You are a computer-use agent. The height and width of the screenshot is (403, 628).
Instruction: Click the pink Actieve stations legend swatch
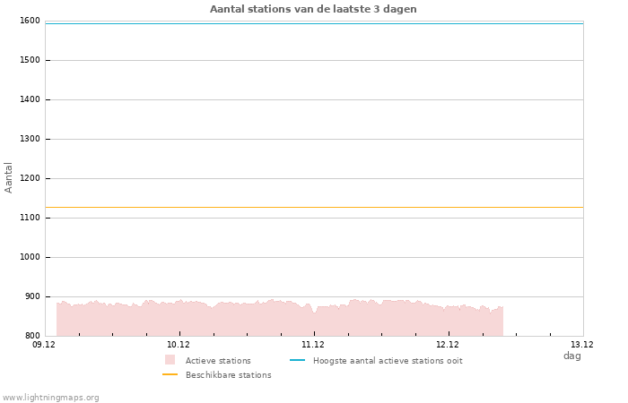[x=170, y=360]
